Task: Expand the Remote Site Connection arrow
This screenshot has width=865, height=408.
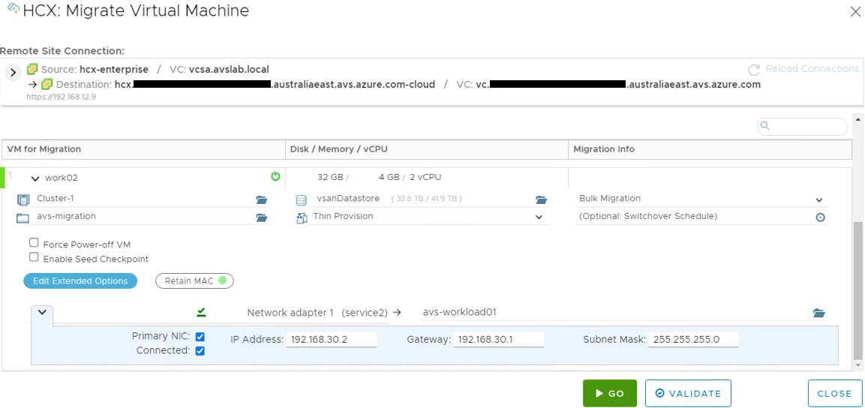Action: (14, 72)
